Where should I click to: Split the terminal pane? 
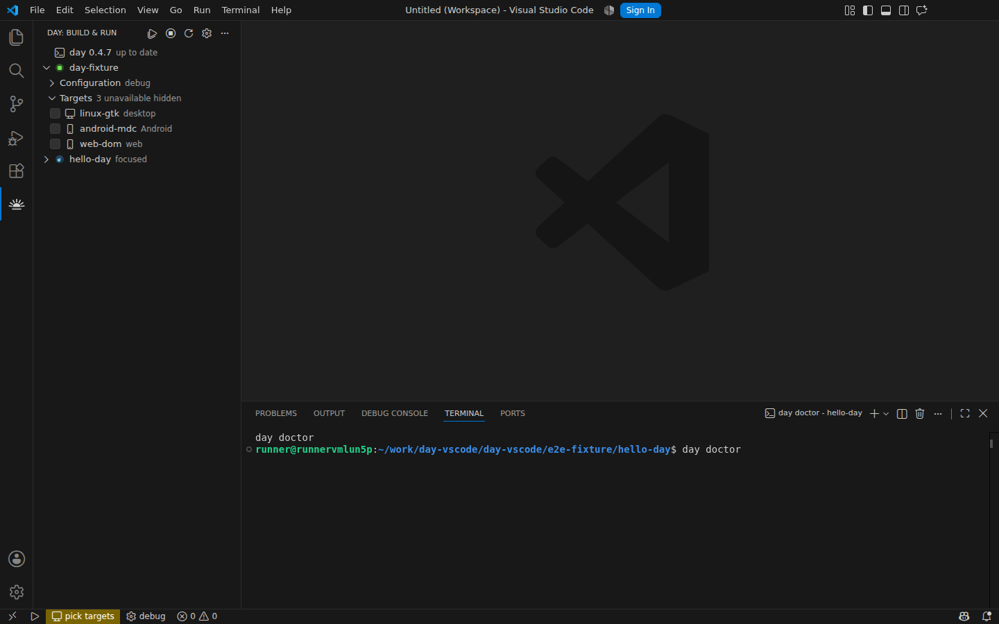[x=902, y=413]
